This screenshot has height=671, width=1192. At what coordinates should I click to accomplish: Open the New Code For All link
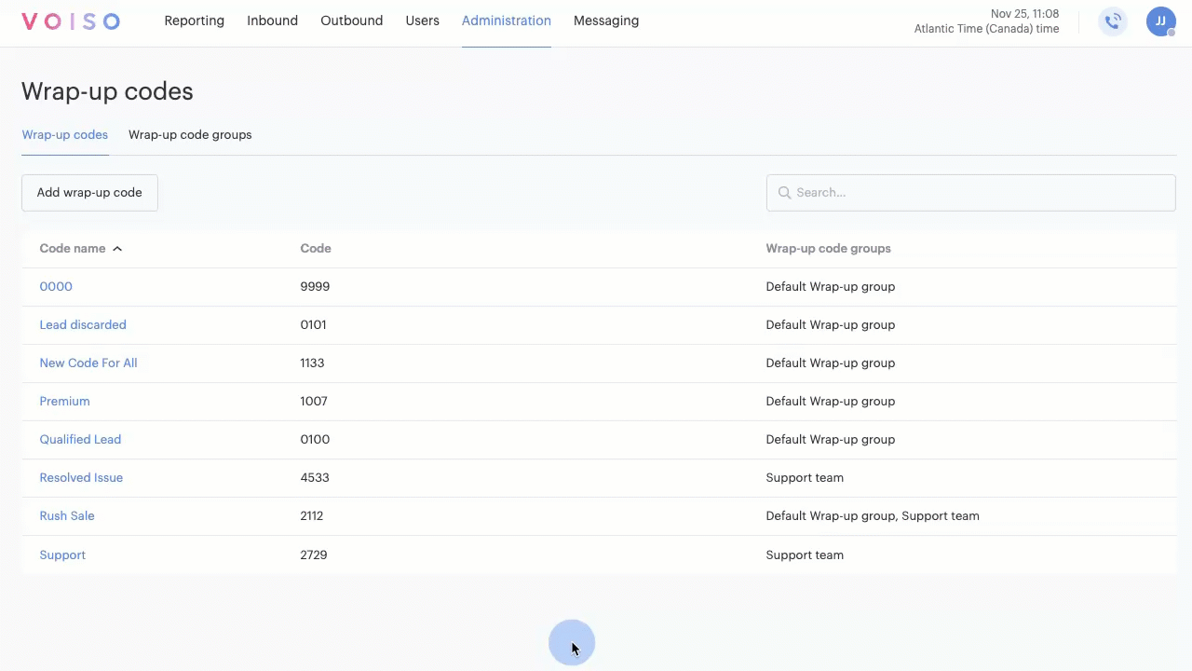point(88,363)
